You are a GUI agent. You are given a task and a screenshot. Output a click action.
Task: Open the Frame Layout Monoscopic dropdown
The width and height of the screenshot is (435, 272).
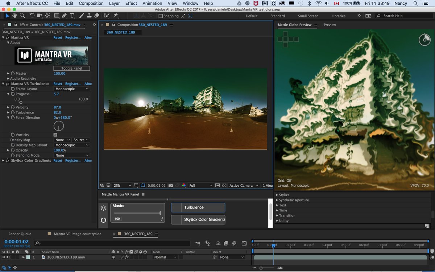point(72,89)
